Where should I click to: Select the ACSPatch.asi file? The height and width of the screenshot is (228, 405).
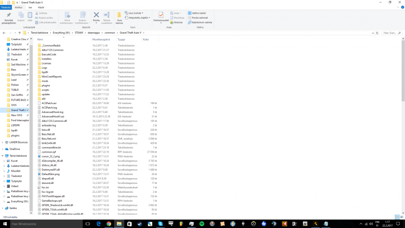point(49,103)
